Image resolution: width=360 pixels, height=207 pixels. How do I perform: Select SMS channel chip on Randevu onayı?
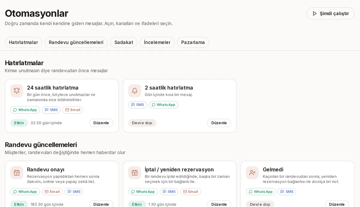click(74, 192)
